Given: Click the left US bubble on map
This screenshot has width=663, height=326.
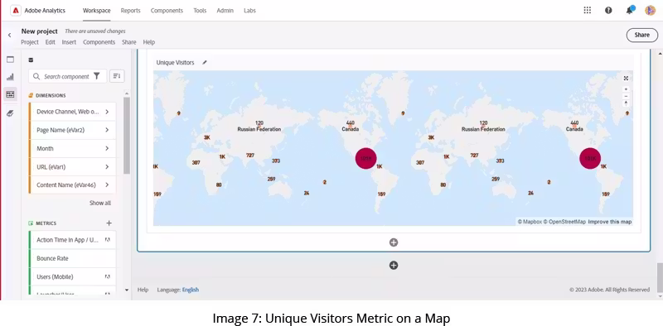Looking at the screenshot, I should (365, 158).
